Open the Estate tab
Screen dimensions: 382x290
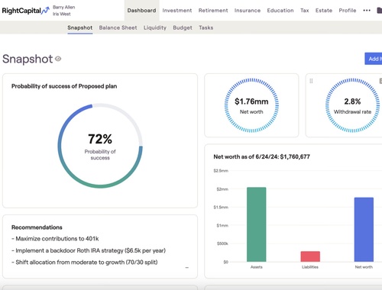coord(324,11)
